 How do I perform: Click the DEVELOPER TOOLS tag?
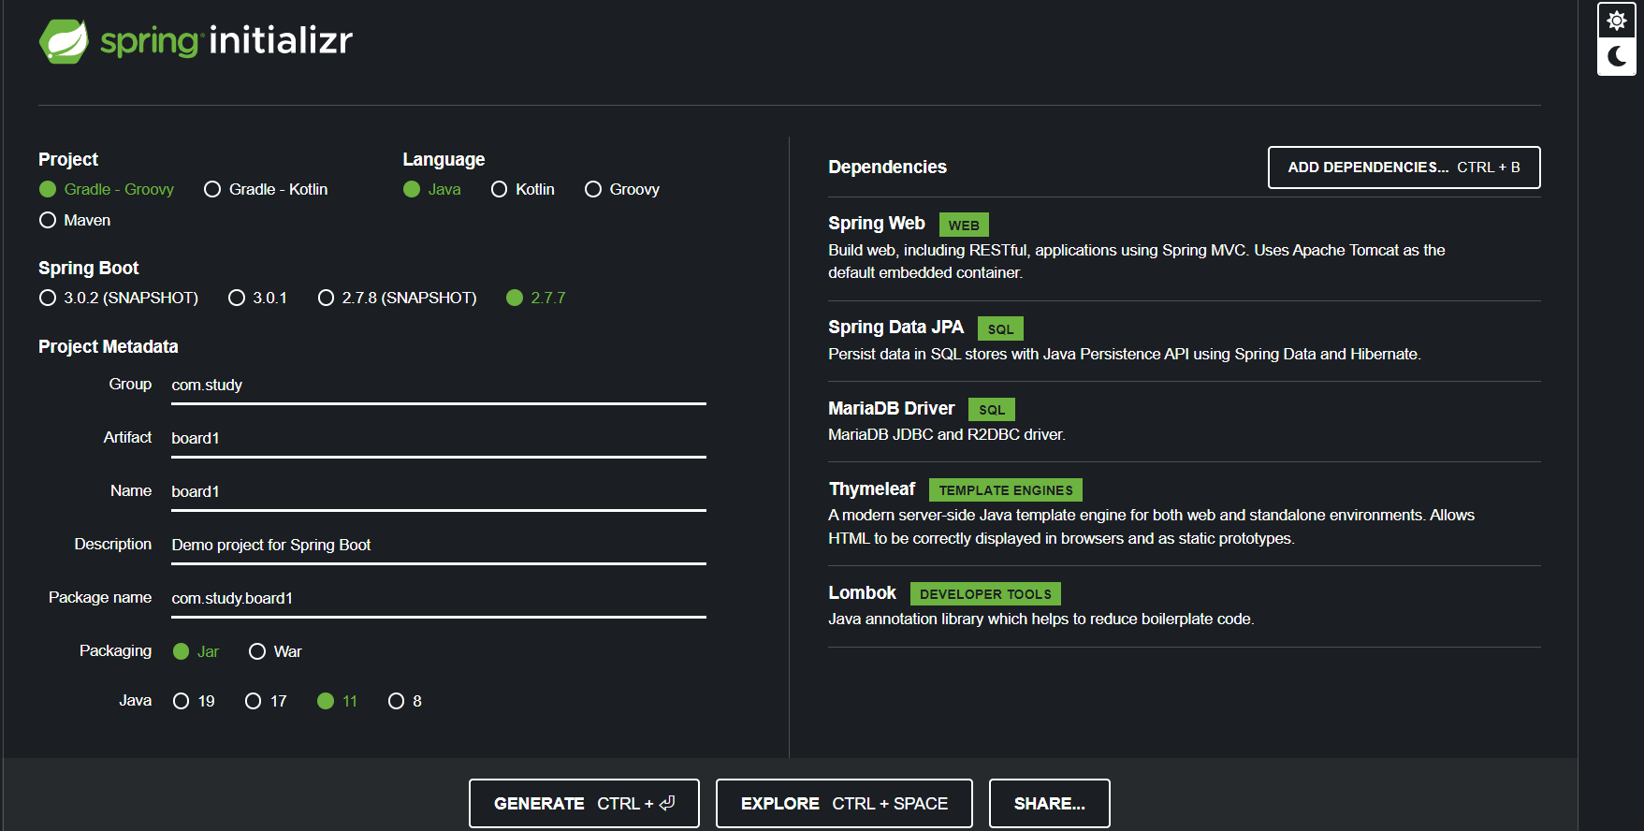coord(985,593)
